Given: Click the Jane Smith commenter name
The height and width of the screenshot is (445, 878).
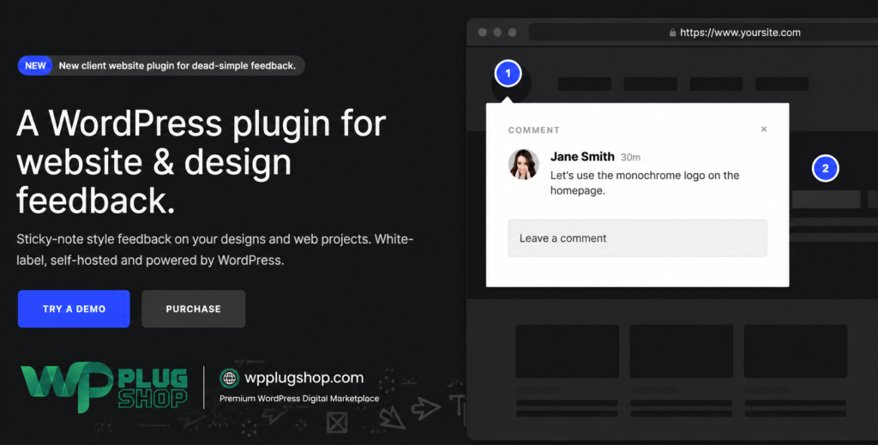Looking at the screenshot, I should coord(582,157).
